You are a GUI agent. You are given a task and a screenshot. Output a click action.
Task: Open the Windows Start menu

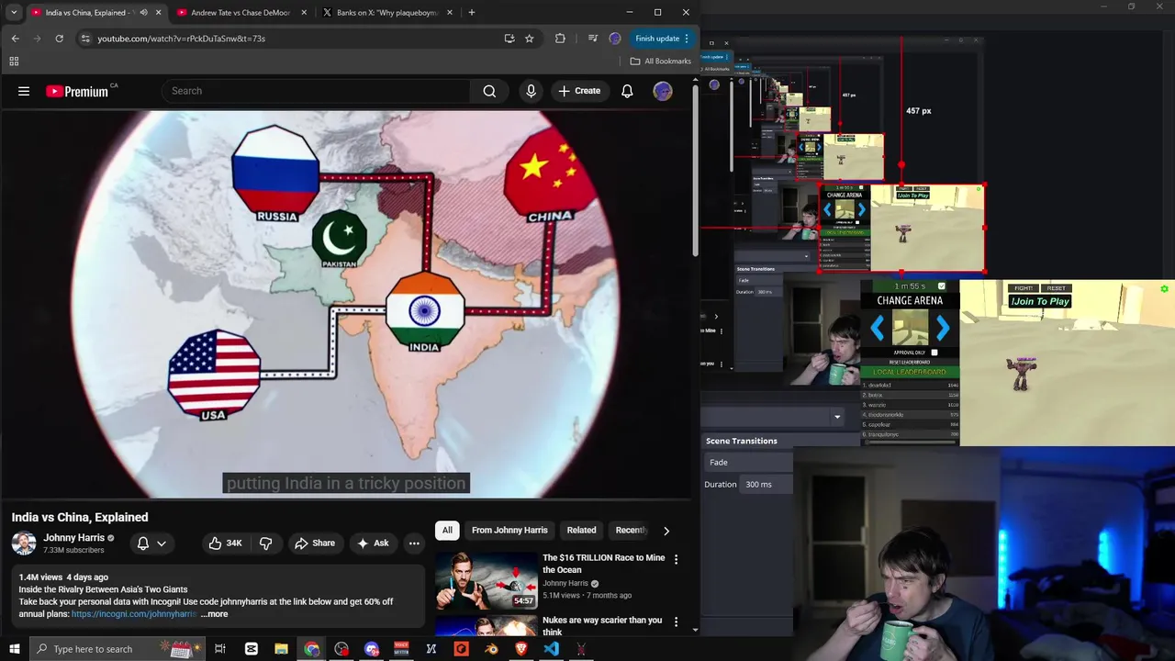15,649
